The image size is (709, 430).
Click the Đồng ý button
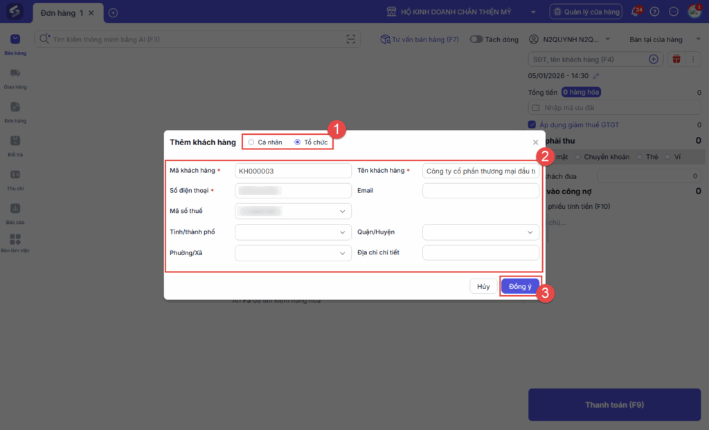point(520,286)
